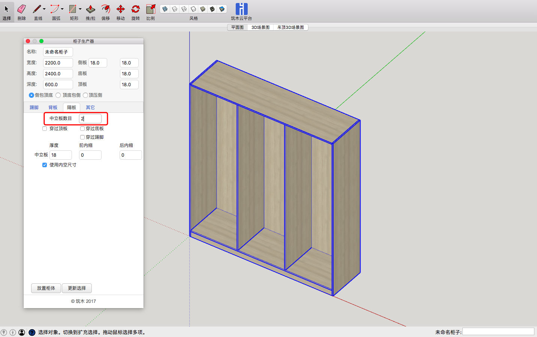
Task: Select the 顶底包侧 radio option
Action: (58, 95)
